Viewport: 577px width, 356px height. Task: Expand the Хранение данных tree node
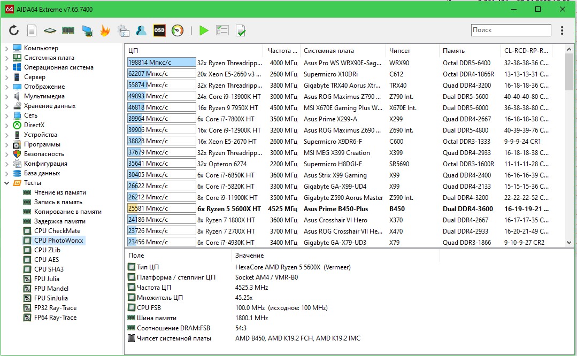(x=6, y=106)
